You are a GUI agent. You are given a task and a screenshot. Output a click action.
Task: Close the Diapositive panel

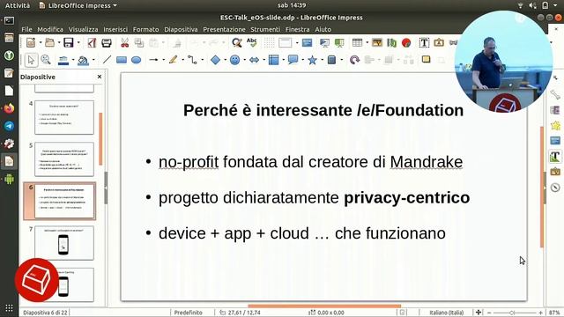coord(100,77)
